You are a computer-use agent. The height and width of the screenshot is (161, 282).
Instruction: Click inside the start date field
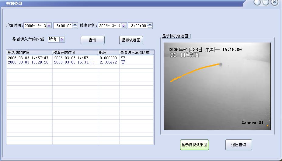click(35, 26)
